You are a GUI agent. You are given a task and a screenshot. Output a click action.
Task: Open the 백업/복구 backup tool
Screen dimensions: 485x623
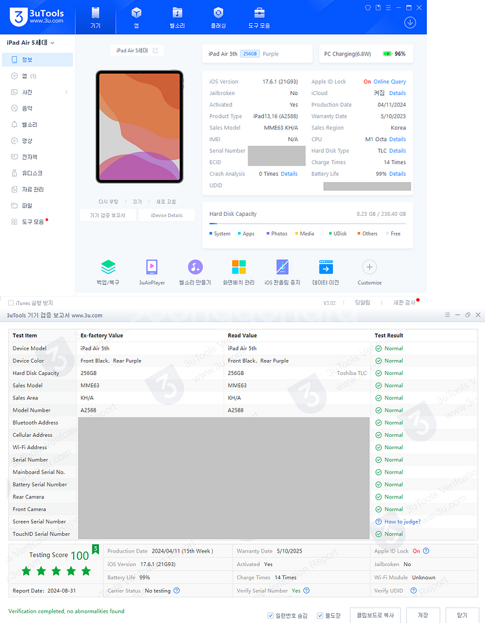108,268
